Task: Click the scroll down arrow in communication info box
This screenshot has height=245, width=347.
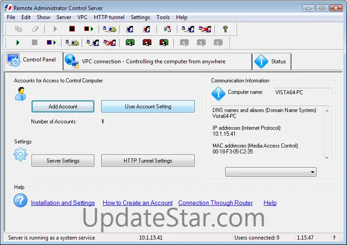Action: click(x=327, y=158)
